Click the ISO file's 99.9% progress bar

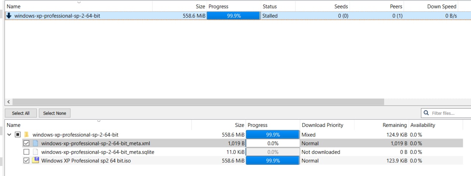[x=273, y=161]
